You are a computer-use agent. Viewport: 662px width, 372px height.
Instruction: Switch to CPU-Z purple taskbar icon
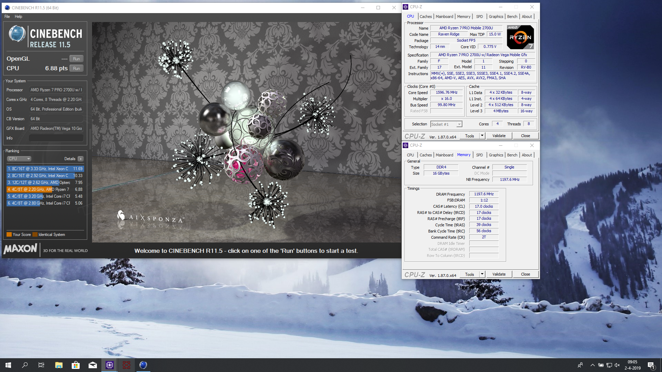[109, 365]
